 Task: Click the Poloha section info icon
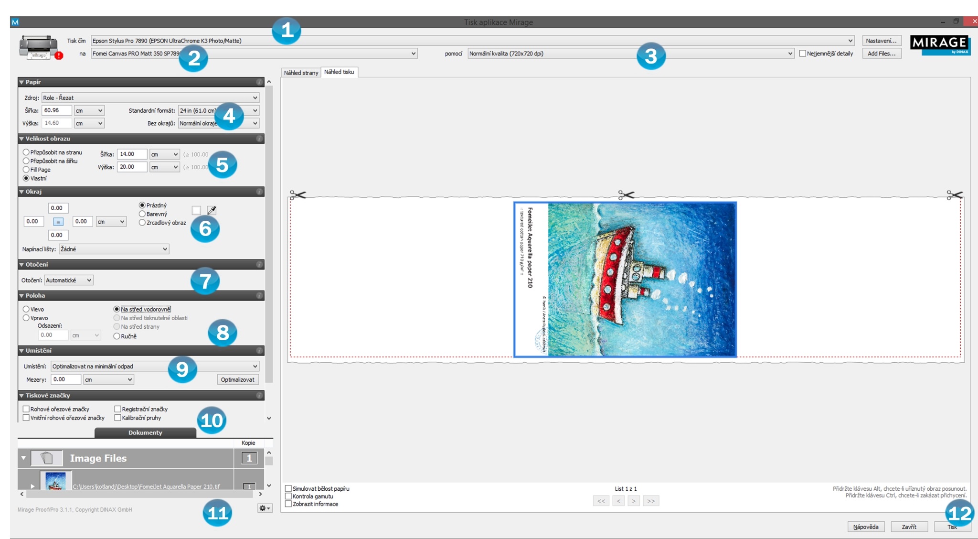click(x=259, y=296)
